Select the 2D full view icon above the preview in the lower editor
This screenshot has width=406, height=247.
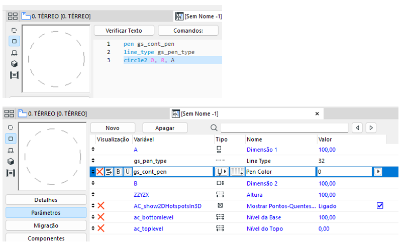[x=11, y=128]
